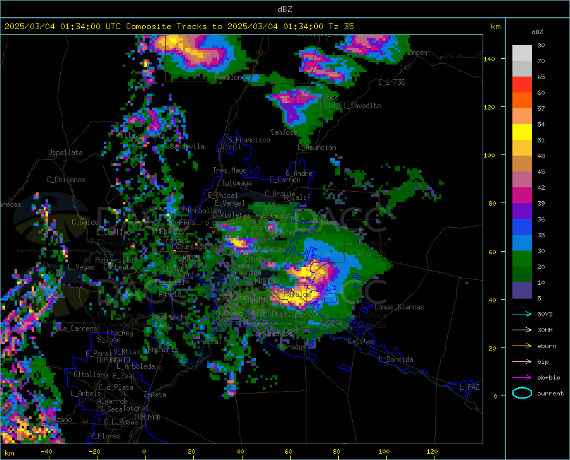
Task: Click the Gltallary label
Action: coord(91,375)
